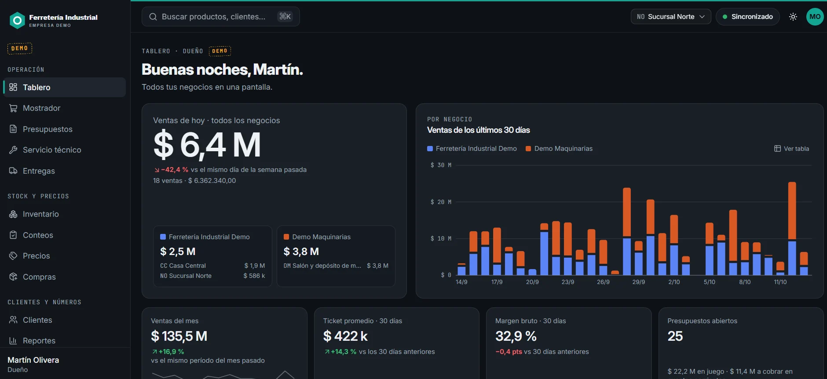Screen dimensions: 827x379
Task: Click the -0,4 pts margin change value
Action: (509, 352)
